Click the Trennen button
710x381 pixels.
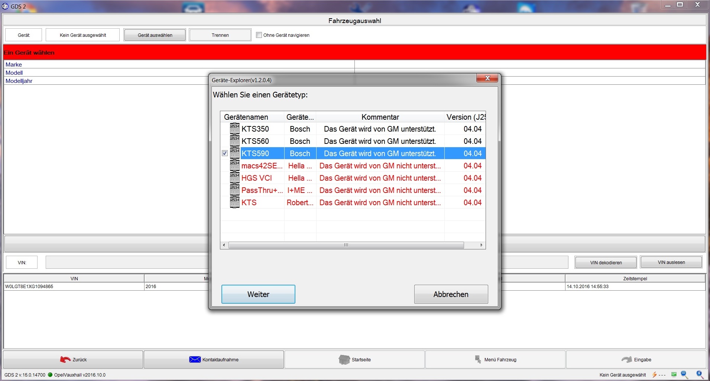tap(220, 35)
